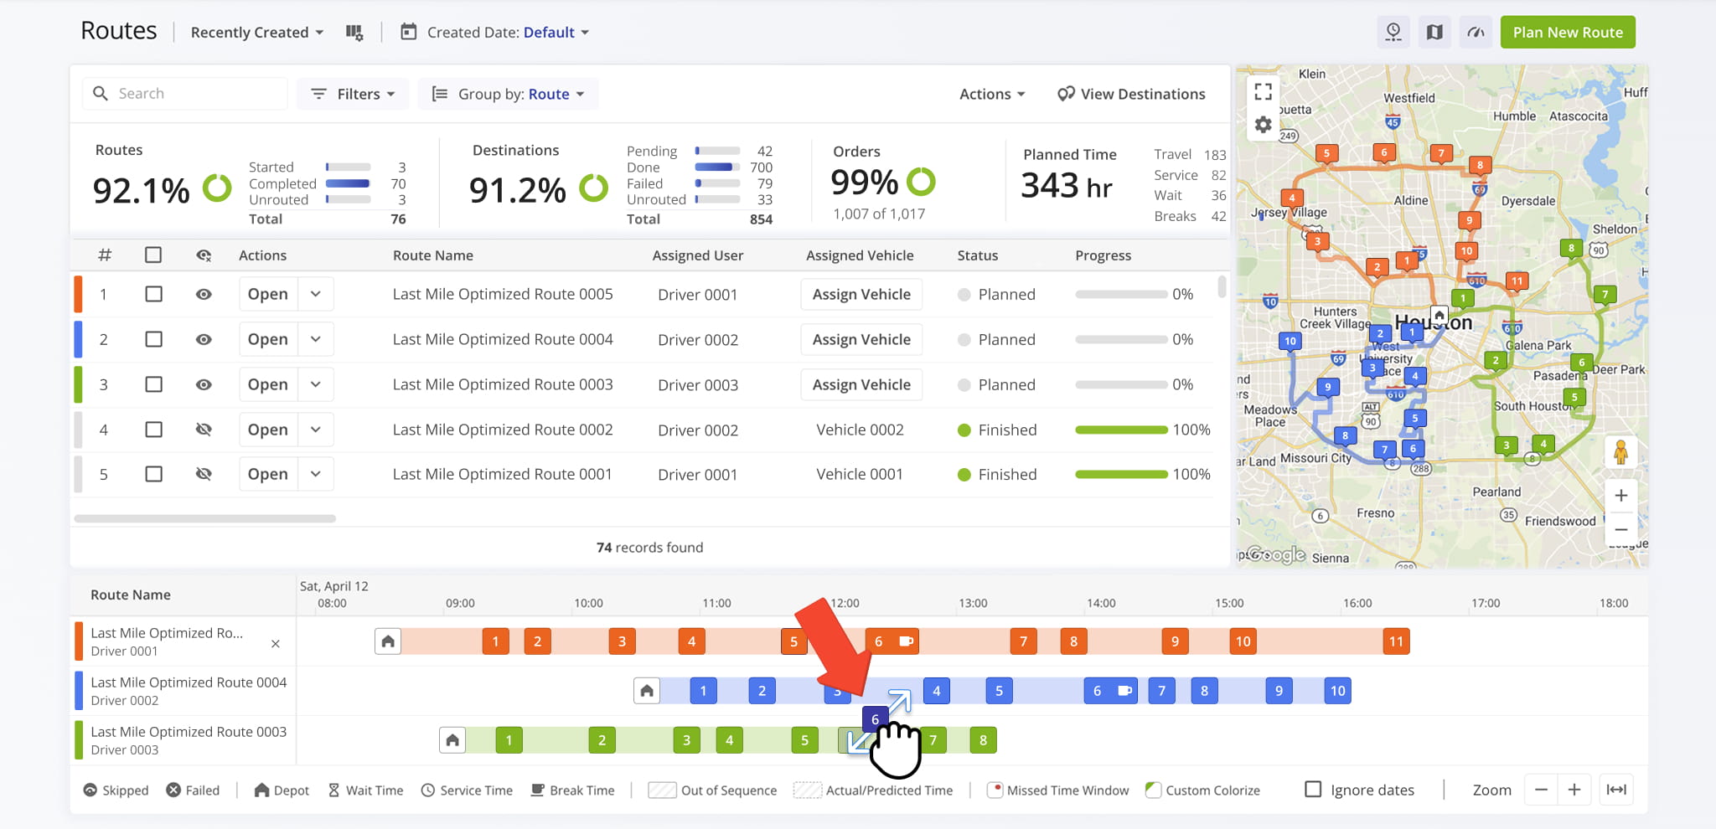
Task: Zoom in on the map
Action: (x=1620, y=496)
